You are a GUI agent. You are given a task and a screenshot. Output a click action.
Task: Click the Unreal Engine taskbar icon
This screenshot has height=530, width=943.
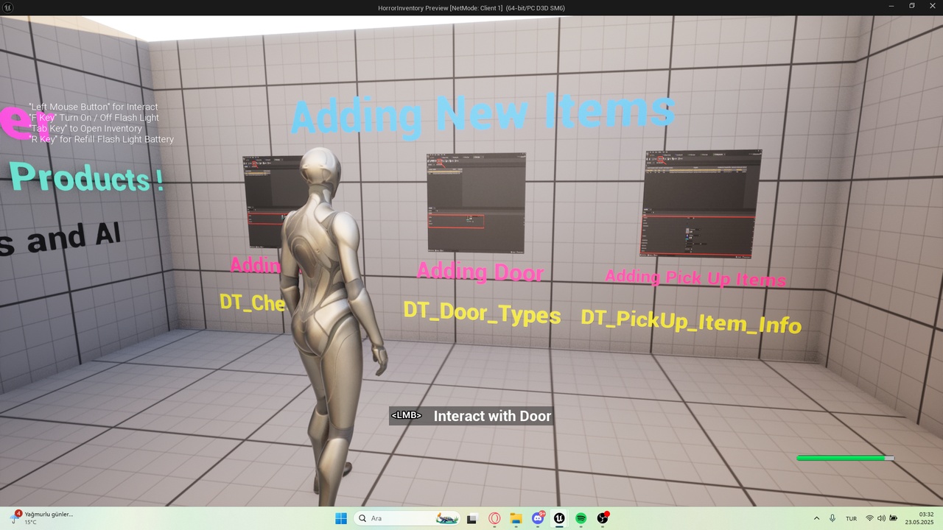pyautogui.click(x=559, y=518)
